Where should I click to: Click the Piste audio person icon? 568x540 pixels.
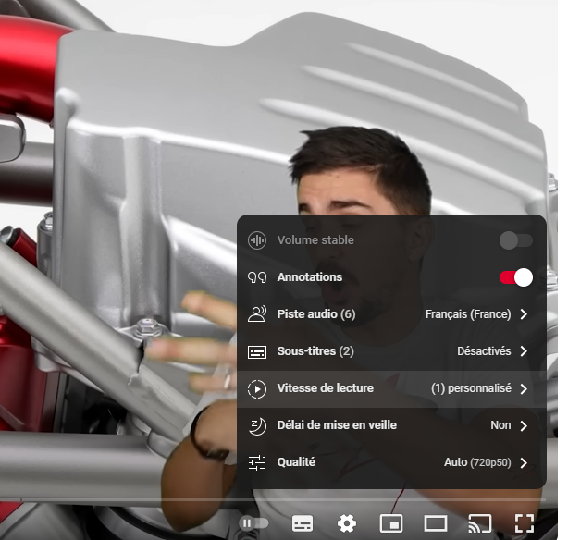(257, 314)
